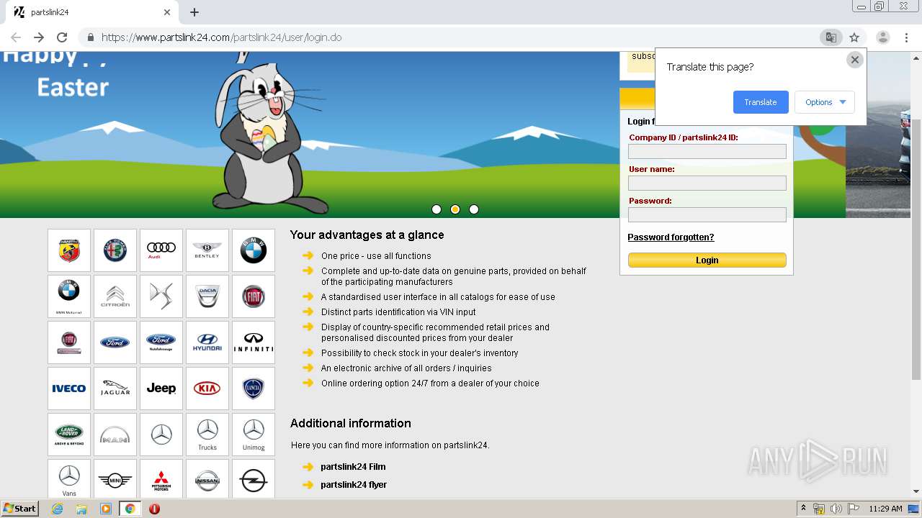
Task: Open Windows Explorer folder in taskbar
Action: tap(81, 509)
